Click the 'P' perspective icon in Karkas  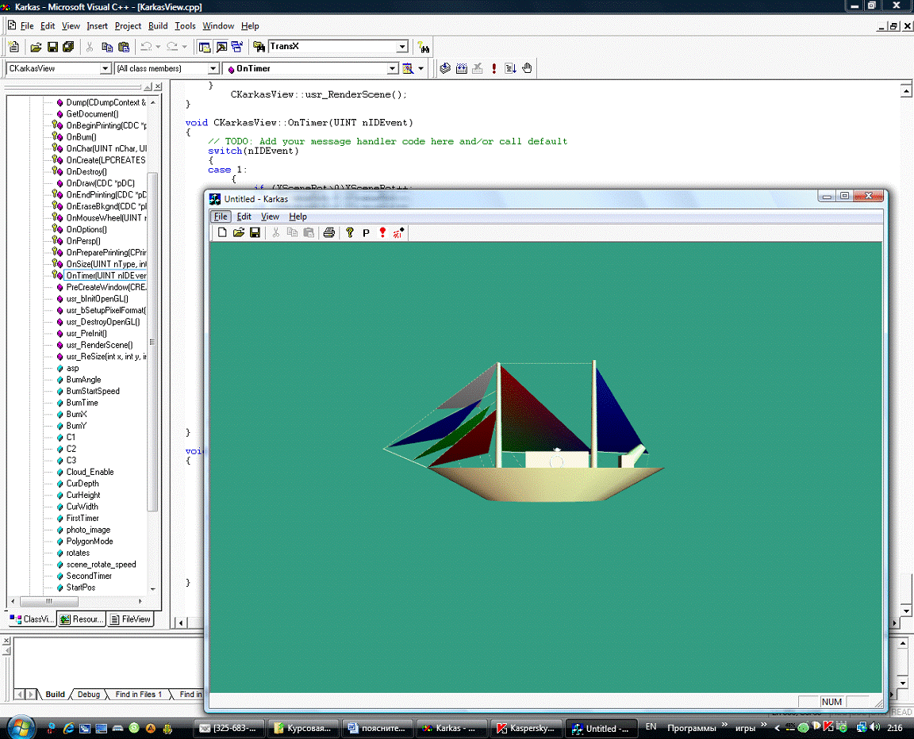(x=366, y=232)
